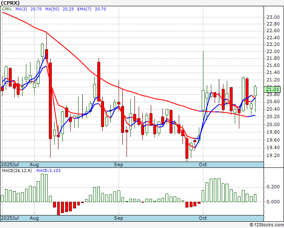The height and width of the screenshot is (228, 284).
Task: Click the 20.70 value beside MA(3)
Action: (x=36, y=9)
